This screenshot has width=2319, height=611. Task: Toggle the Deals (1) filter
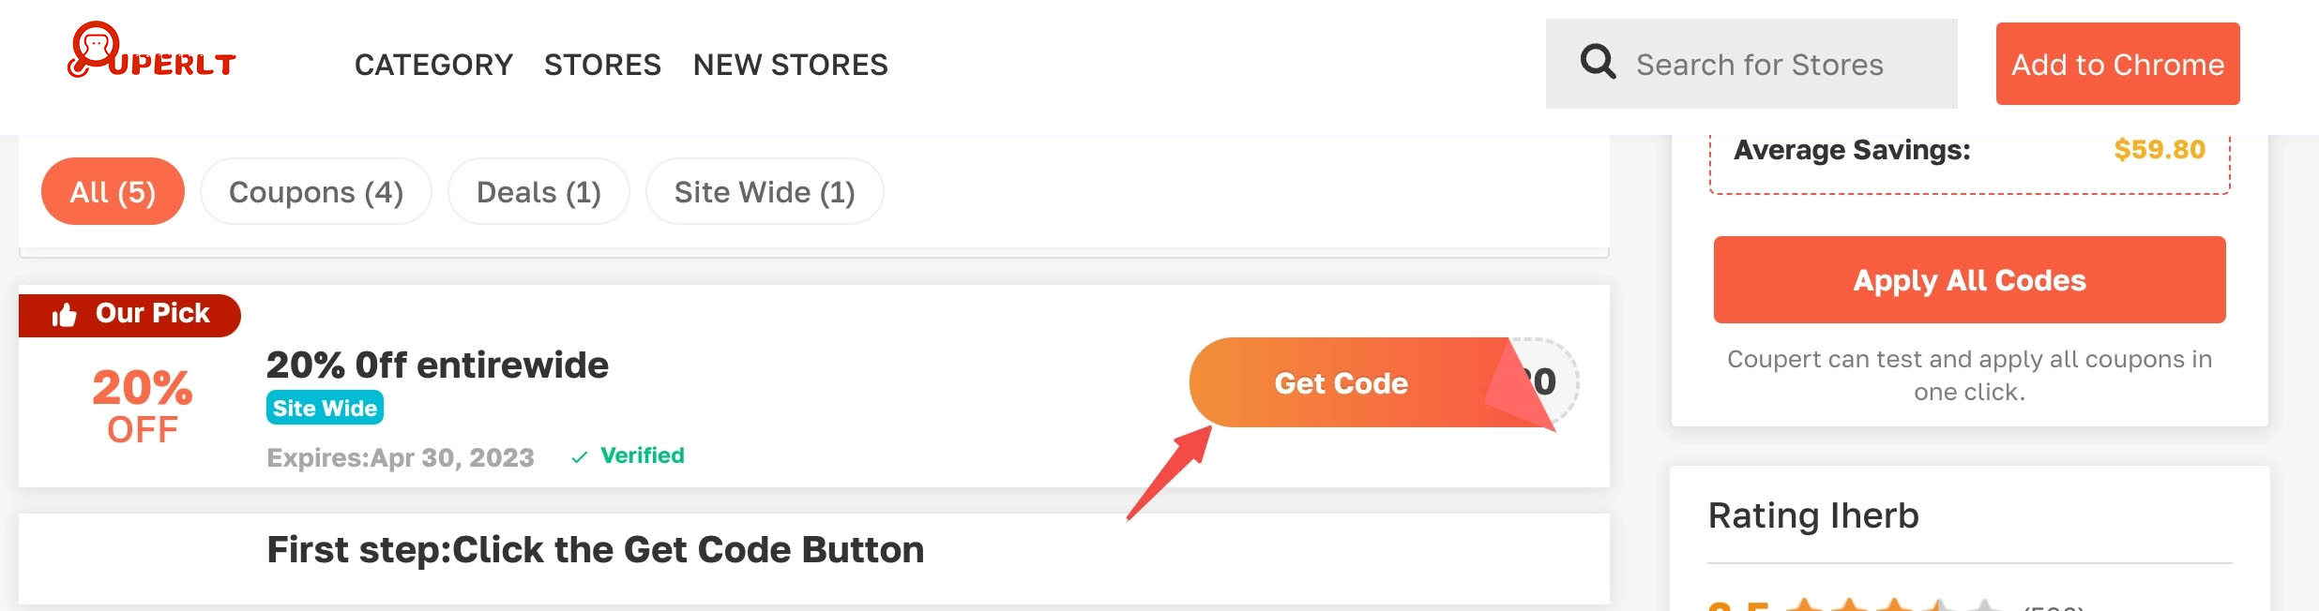(538, 191)
